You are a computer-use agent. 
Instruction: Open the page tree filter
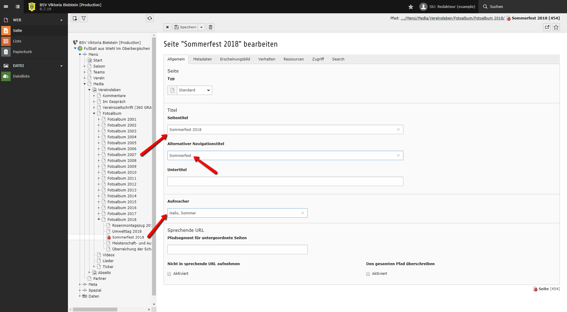[x=84, y=18]
